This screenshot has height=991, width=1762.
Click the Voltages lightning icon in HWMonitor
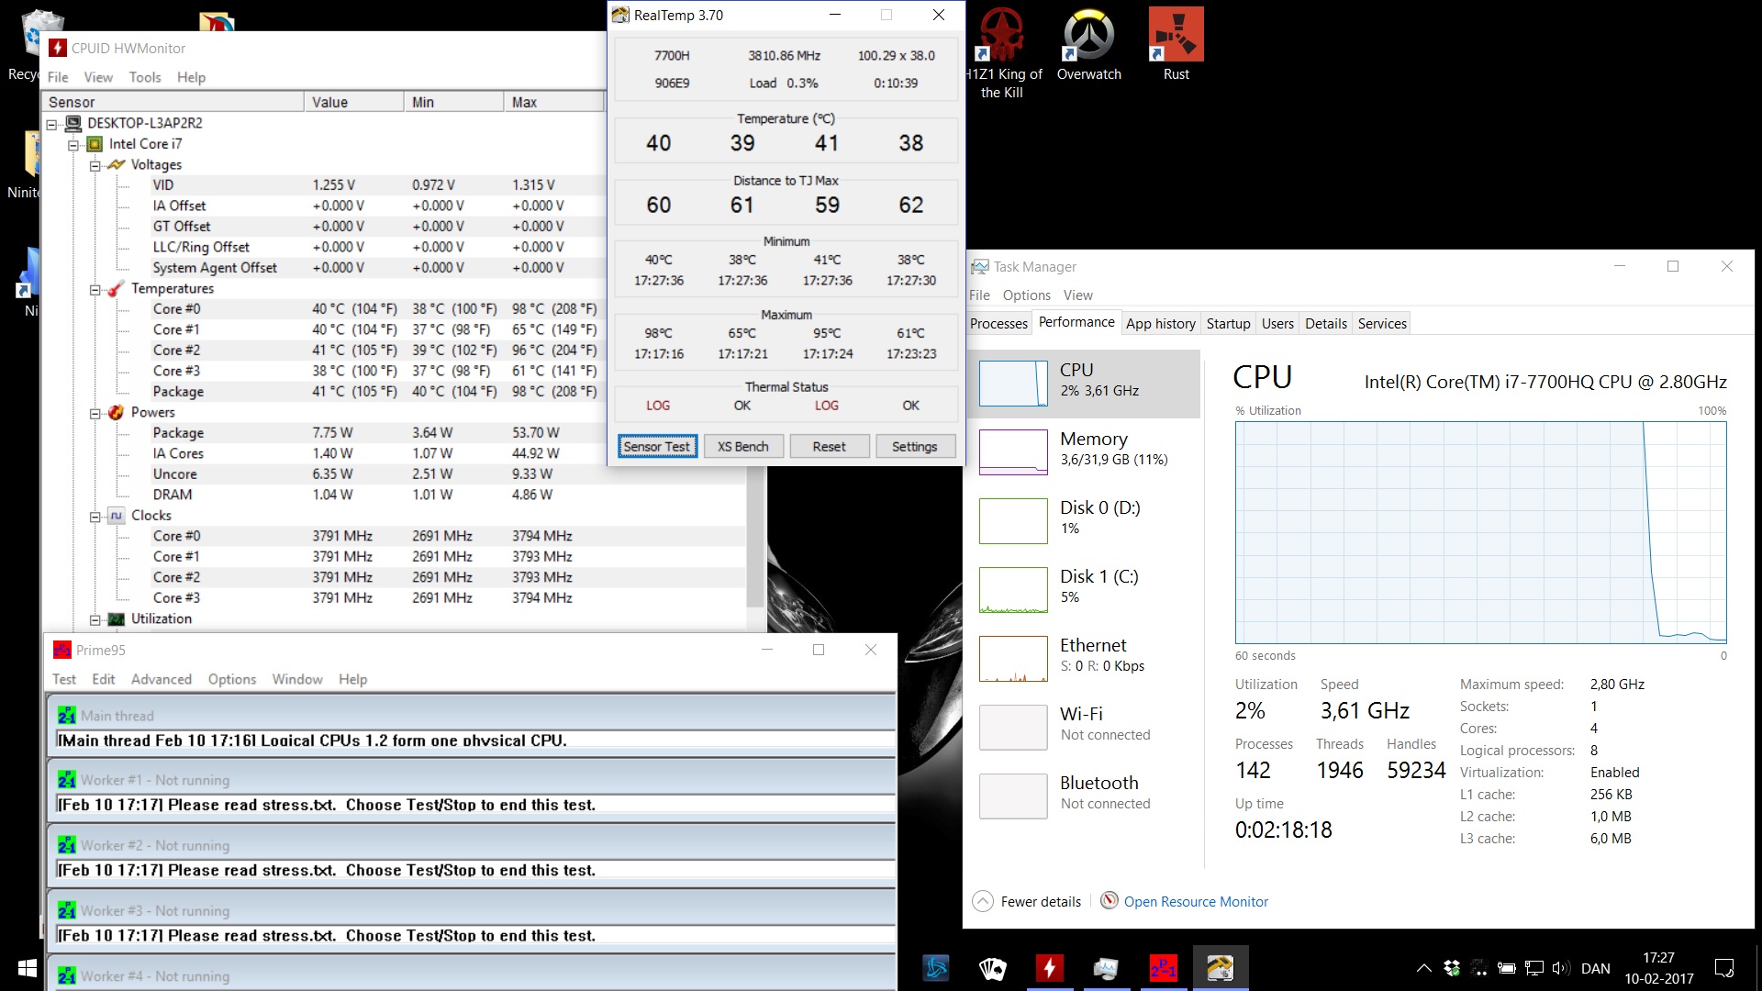coord(117,164)
